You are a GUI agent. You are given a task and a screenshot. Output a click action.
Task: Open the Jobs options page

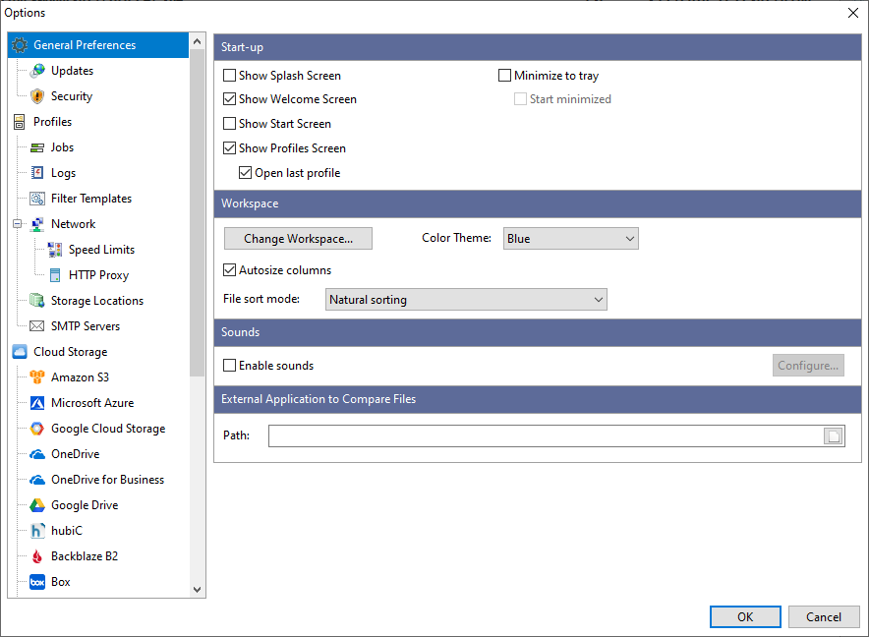[62, 147]
